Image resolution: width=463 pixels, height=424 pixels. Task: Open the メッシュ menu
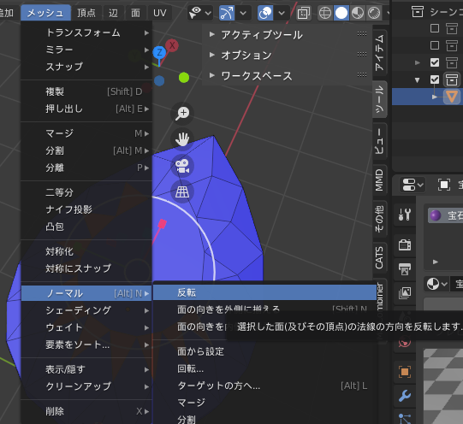(45, 13)
